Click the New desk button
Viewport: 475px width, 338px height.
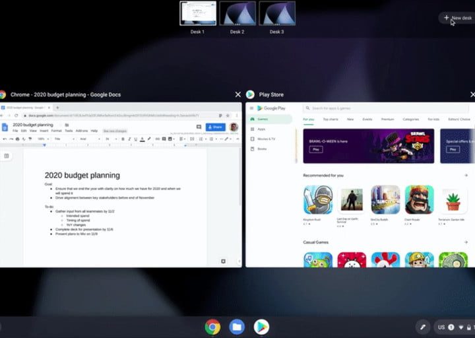click(457, 18)
